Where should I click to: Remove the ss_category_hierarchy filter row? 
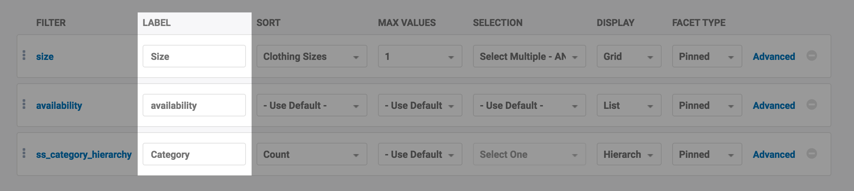[x=812, y=154]
